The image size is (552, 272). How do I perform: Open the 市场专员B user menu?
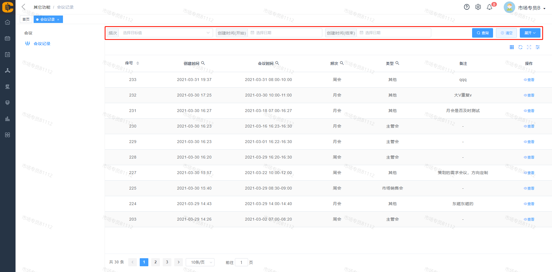(x=531, y=8)
